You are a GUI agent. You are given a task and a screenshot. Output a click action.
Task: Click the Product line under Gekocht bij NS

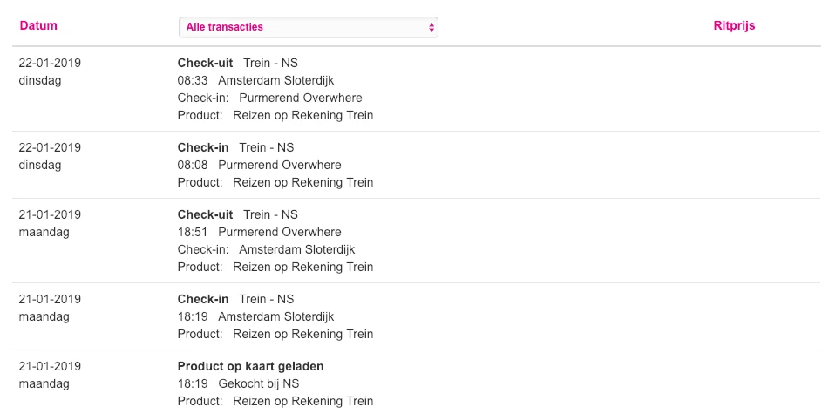tap(275, 401)
